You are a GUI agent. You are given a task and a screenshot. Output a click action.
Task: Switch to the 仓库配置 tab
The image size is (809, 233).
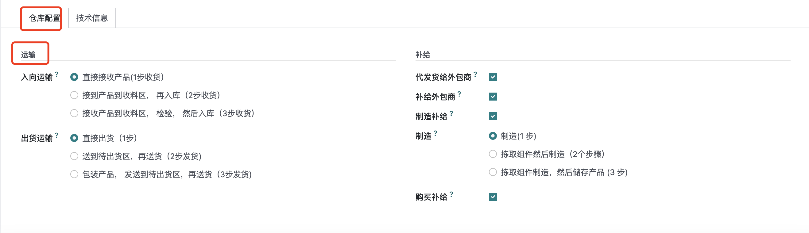pyautogui.click(x=45, y=18)
